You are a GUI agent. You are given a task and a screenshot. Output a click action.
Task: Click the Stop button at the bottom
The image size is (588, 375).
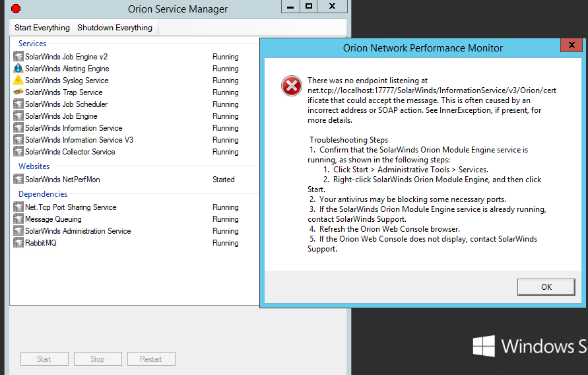coord(98,359)
